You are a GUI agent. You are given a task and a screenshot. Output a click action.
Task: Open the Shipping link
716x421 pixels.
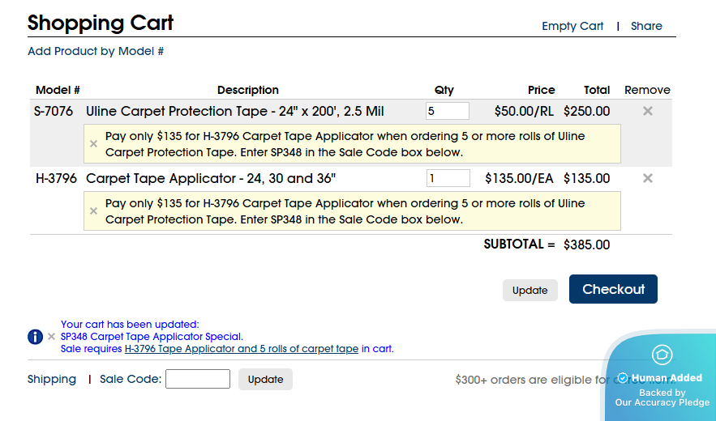(x=52, y=380)
